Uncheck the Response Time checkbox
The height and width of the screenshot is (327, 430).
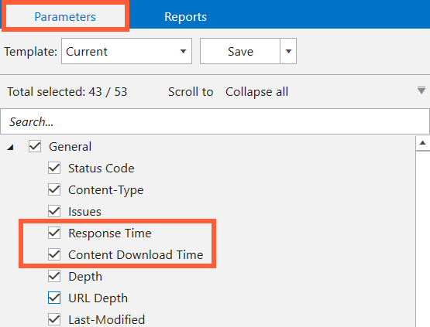pos(54,233)
